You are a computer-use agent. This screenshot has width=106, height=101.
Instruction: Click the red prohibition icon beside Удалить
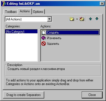pos(44,44)
